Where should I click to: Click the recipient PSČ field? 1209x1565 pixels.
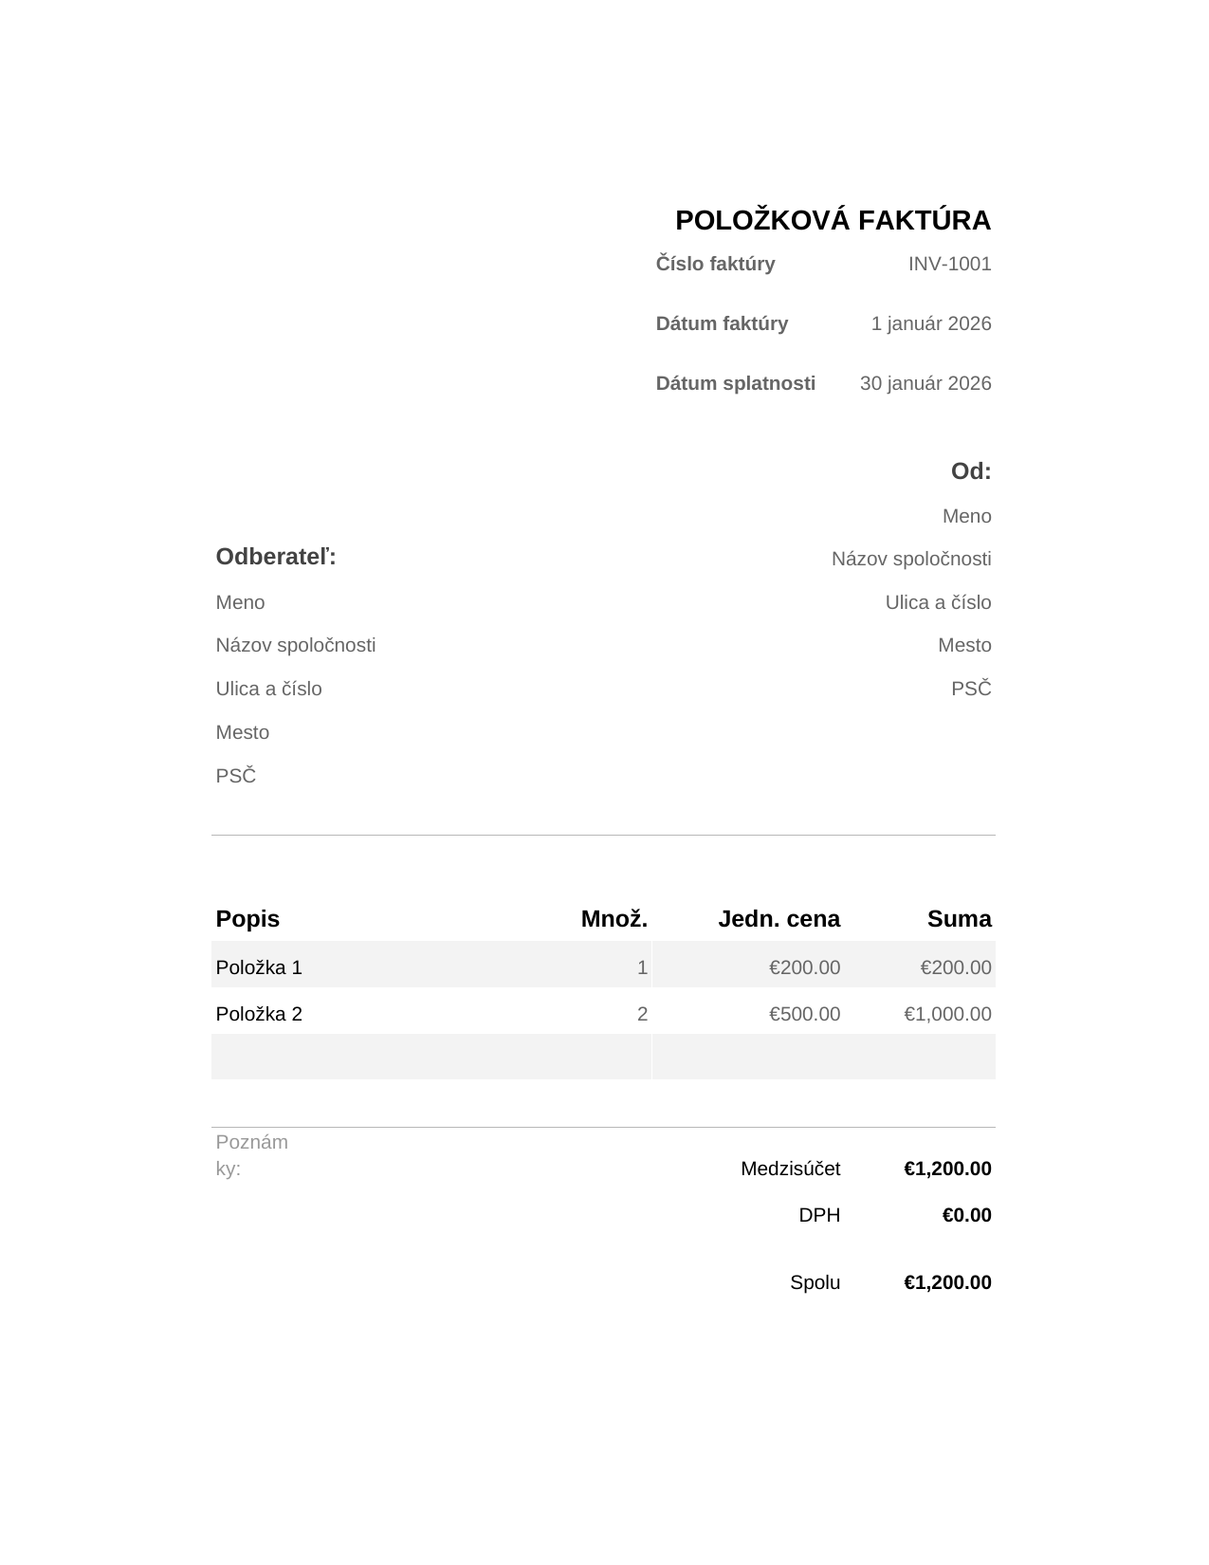click(235, 776)
